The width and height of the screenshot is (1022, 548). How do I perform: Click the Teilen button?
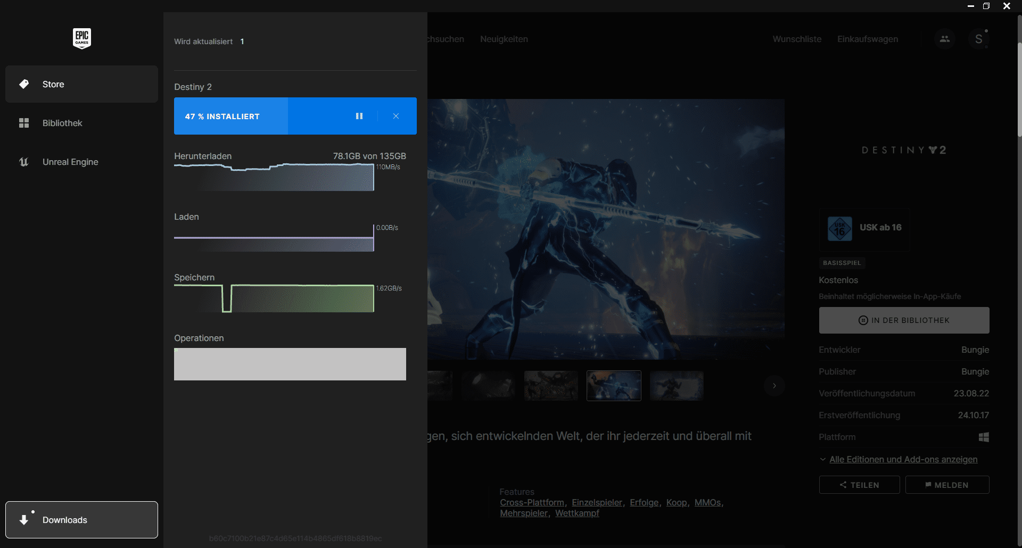tap(859, 485)
